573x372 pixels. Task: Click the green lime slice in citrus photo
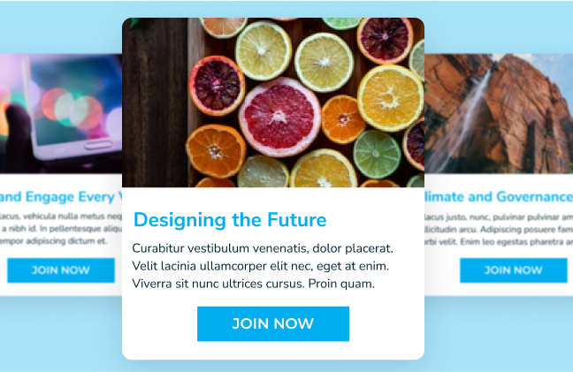[377, 154]
